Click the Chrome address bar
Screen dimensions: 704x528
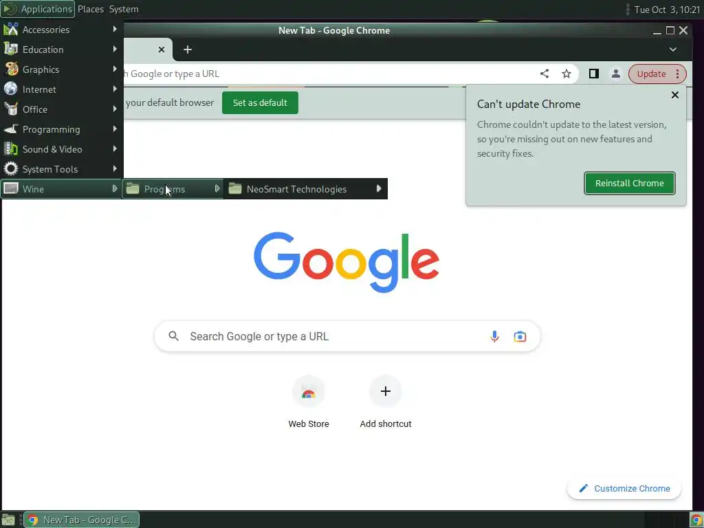click(x=328, y=74)
